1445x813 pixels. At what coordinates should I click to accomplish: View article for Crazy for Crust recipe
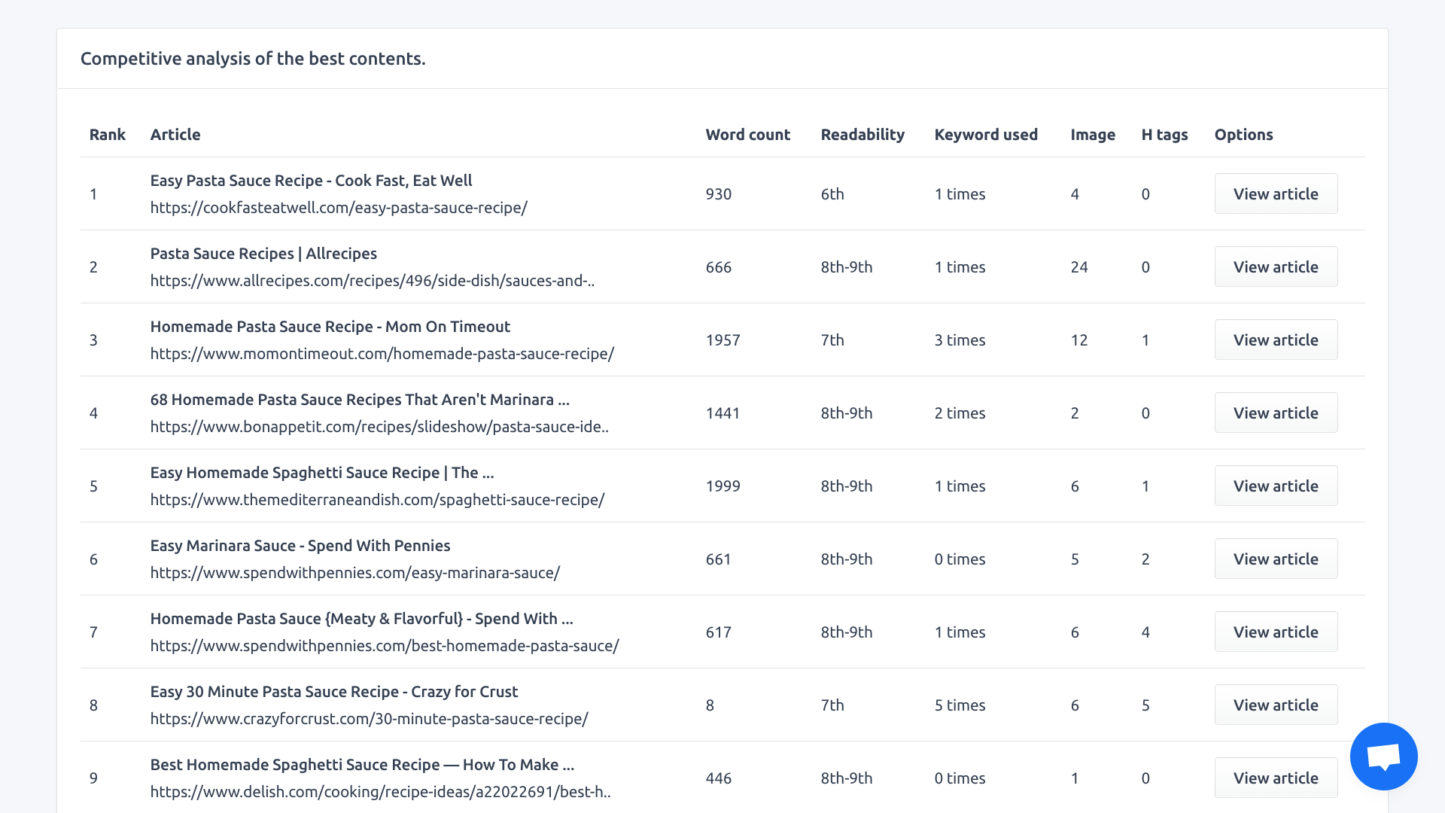click(x=1276, y=705)
